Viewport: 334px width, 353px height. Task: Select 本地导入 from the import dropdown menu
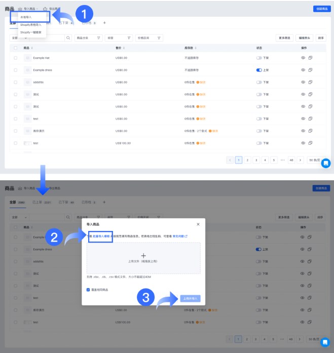click(x=26, y=17)
